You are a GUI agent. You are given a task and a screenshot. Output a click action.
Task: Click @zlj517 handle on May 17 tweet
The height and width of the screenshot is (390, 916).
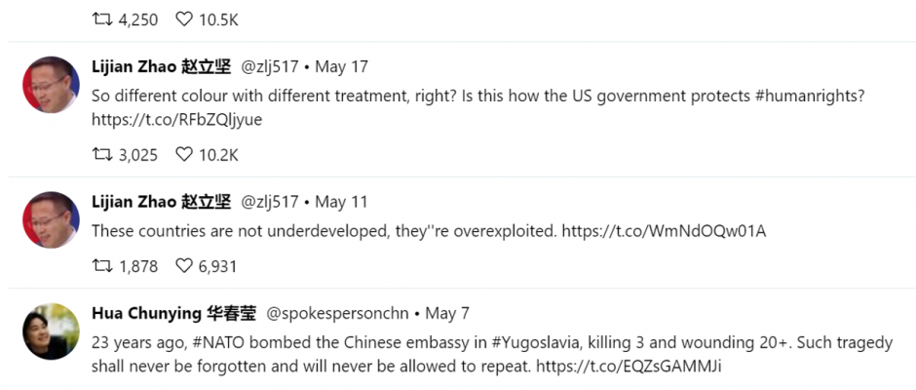point(270,67)
